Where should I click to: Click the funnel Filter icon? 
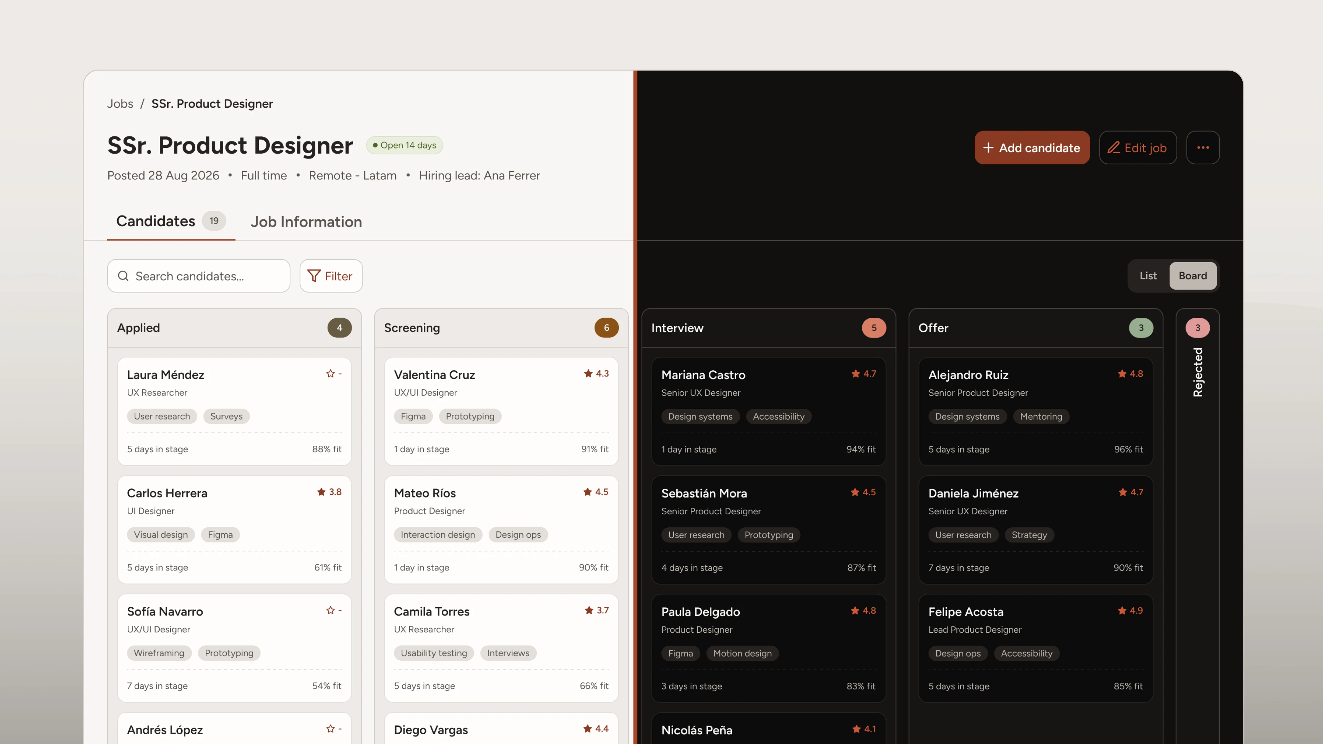[x=314, y=276]
